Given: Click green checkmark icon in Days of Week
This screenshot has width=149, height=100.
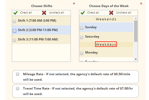Looking at the screenshot, I should [83, 13].
